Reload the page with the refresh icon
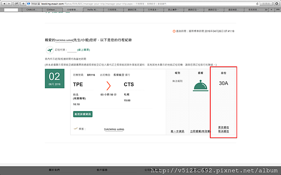281x175 pixels. (x=257, y=4)
